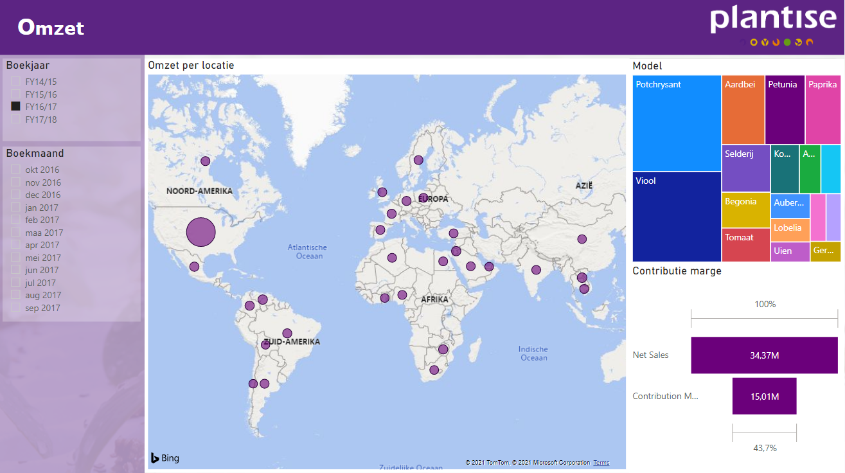Click the map bubble over Brazil

287,334
